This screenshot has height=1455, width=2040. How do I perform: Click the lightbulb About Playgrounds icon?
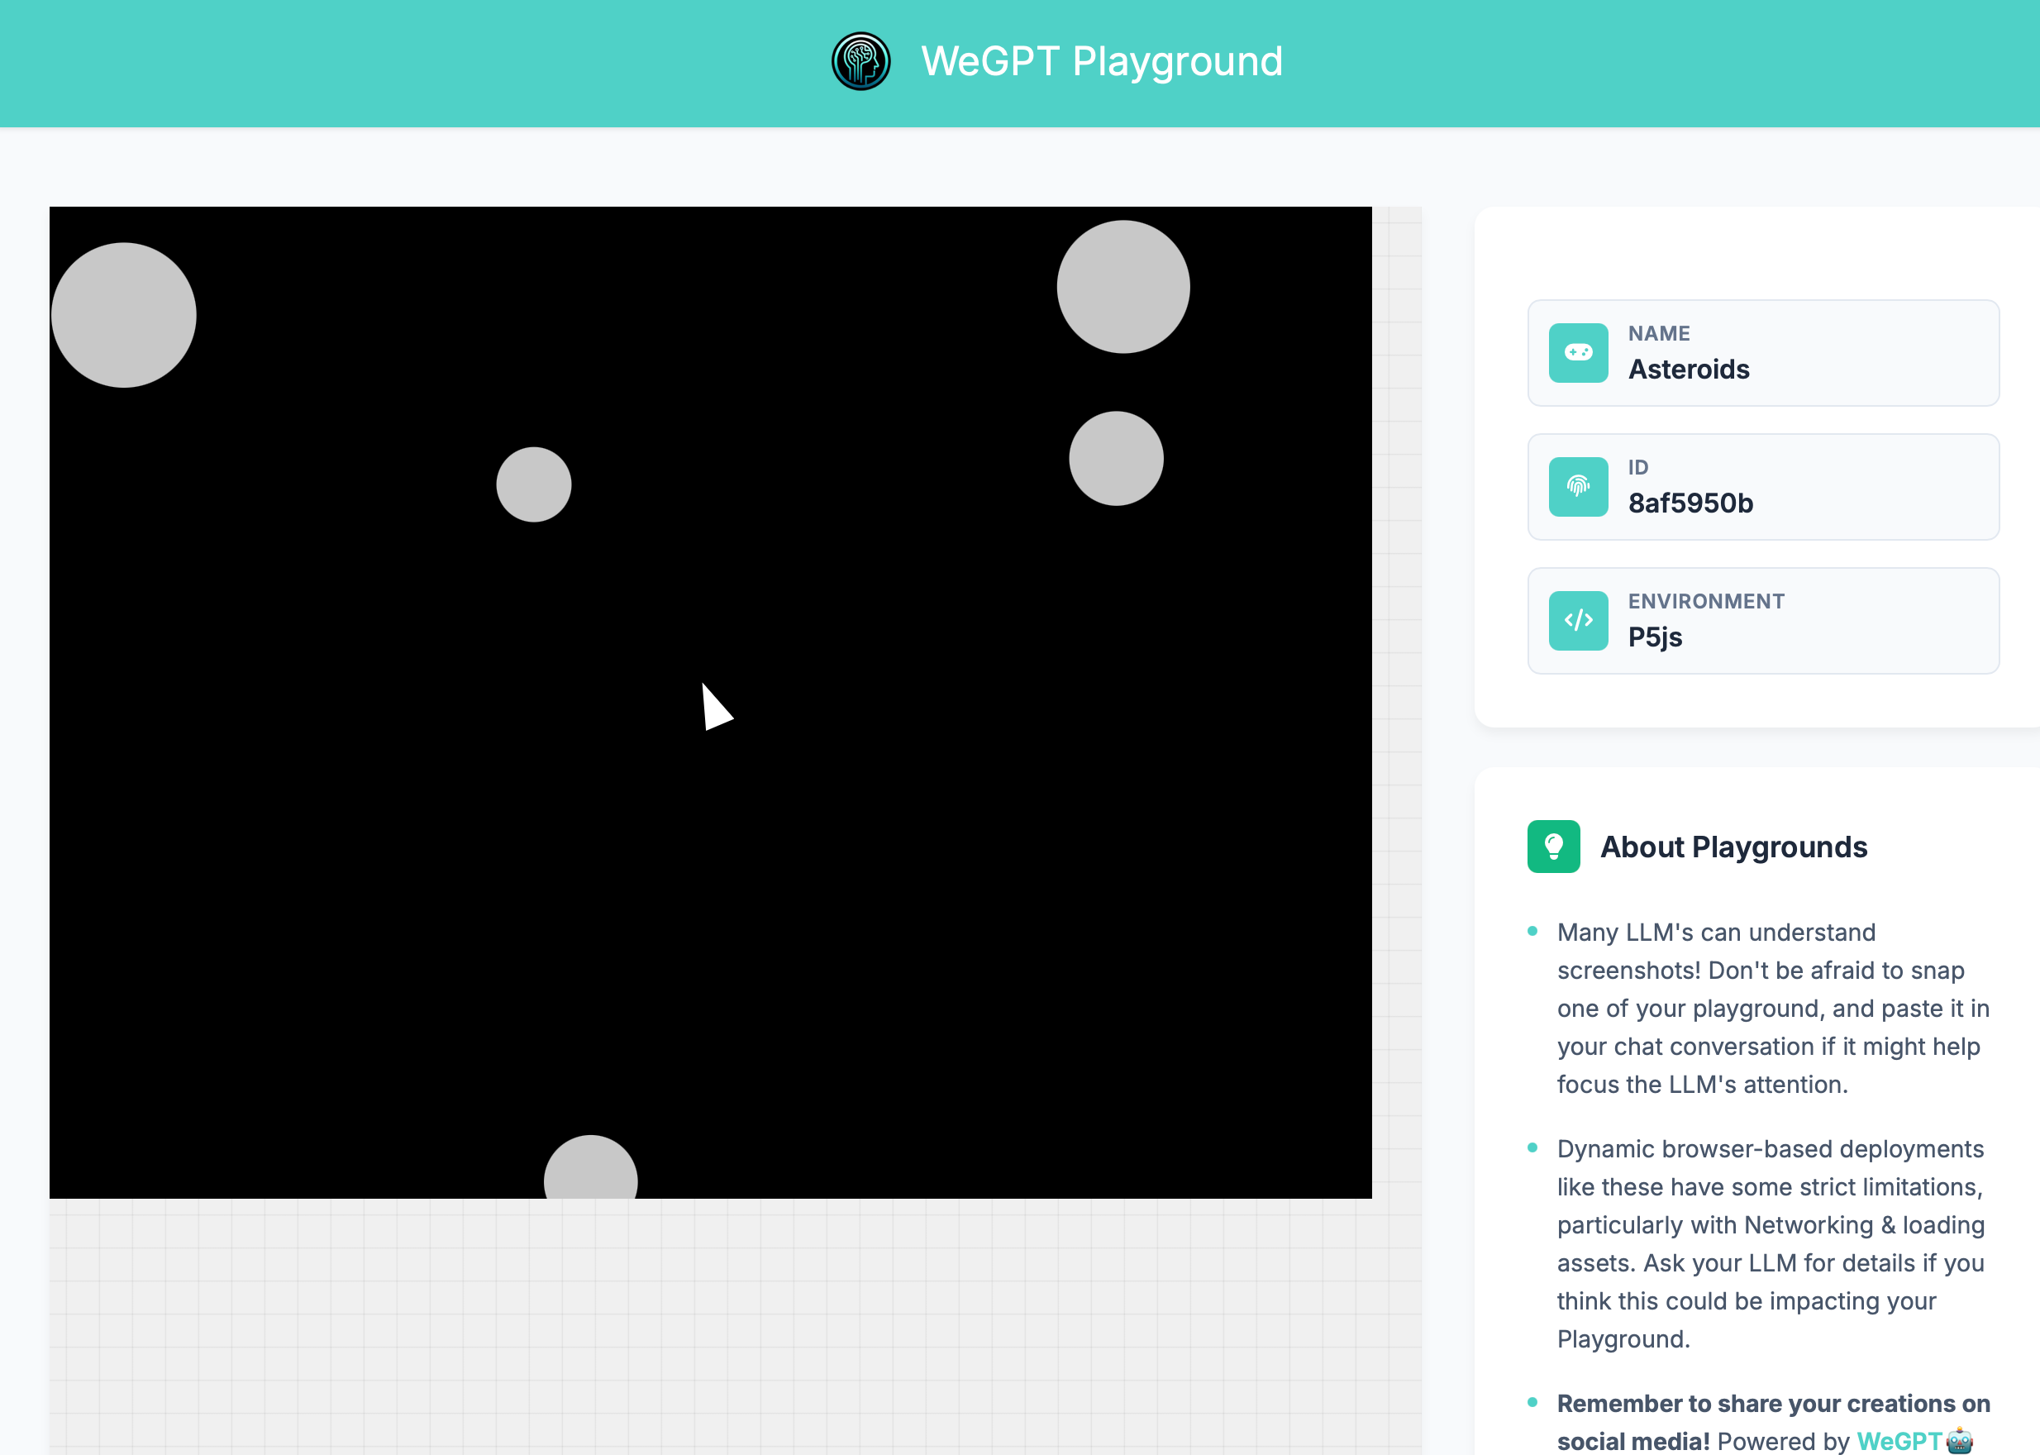1553,847
